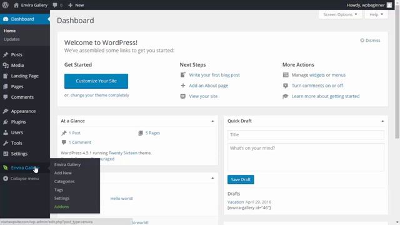This screenshot has width=400, height=225.
Task: Click the Dismiss circle icon in welcome panel
Action: point(362,40)
